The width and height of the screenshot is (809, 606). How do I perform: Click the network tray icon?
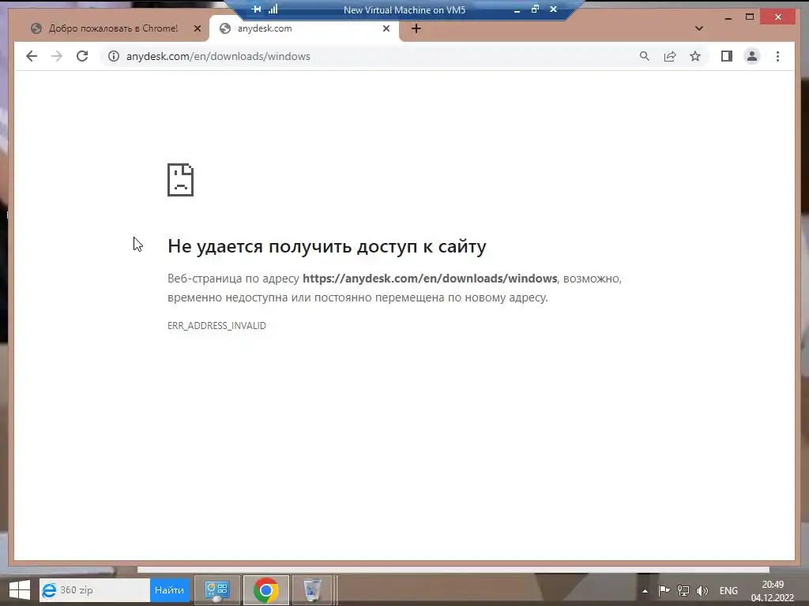[683, 590]
